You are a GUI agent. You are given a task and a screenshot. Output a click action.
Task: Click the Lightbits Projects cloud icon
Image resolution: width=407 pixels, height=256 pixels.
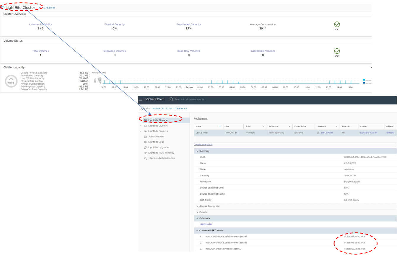[x=145, y=131]
